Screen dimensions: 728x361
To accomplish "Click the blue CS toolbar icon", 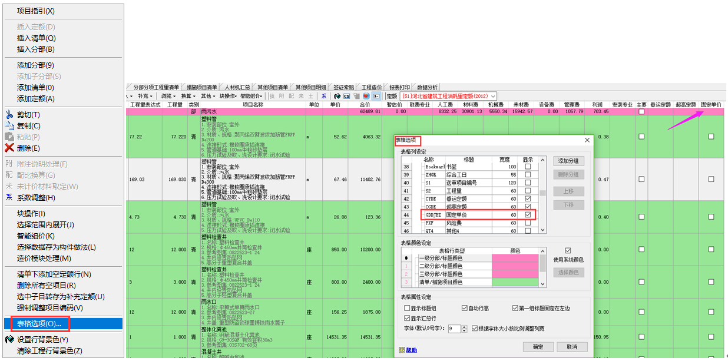I will [x=347, y=96].
